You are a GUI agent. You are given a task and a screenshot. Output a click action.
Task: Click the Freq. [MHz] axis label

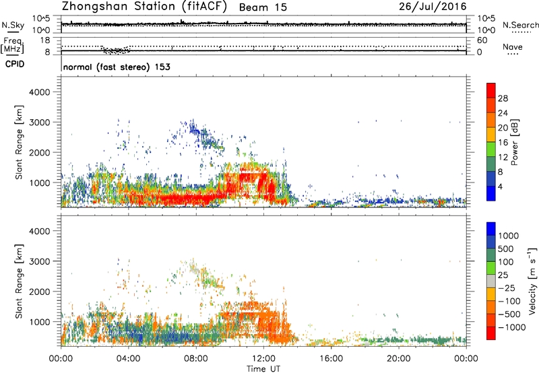click(12, 46)
